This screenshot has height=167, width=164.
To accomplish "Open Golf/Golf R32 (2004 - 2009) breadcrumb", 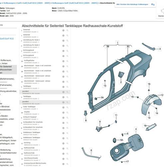I will tap(37, 3).
